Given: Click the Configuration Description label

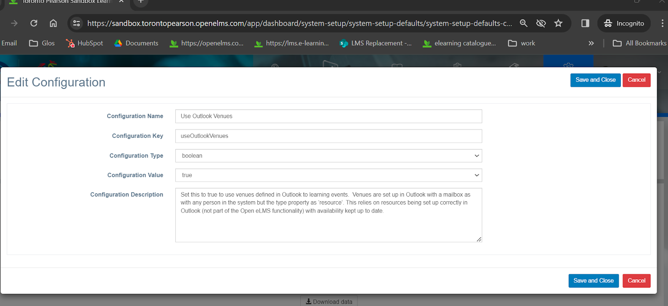Looking at the screenshot, I should [x=127, y=195].
